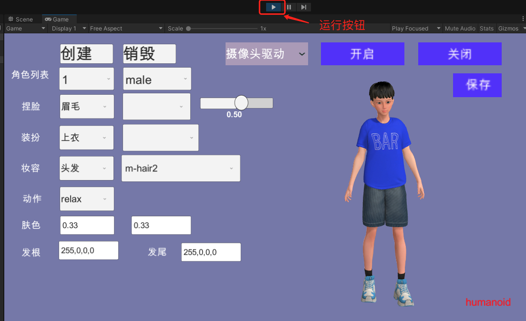Click the blue 开启 button
This screenshot has height=321, width=526.
pos(362,54)
